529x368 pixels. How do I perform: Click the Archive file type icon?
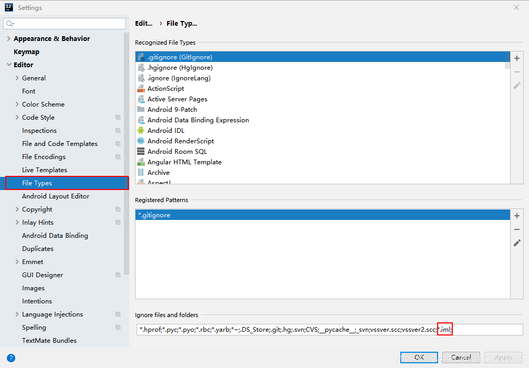(x=141, y=173)
